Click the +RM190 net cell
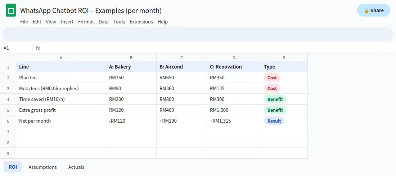Screen dimensions: 396x176 coord(181,121)
